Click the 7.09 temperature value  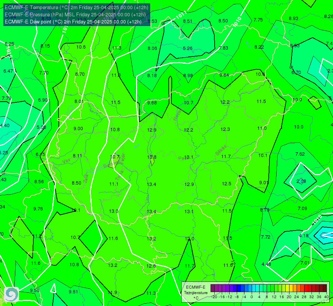coord(302,208)
